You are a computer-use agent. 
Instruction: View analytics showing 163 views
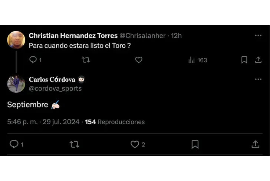point(198,60)
